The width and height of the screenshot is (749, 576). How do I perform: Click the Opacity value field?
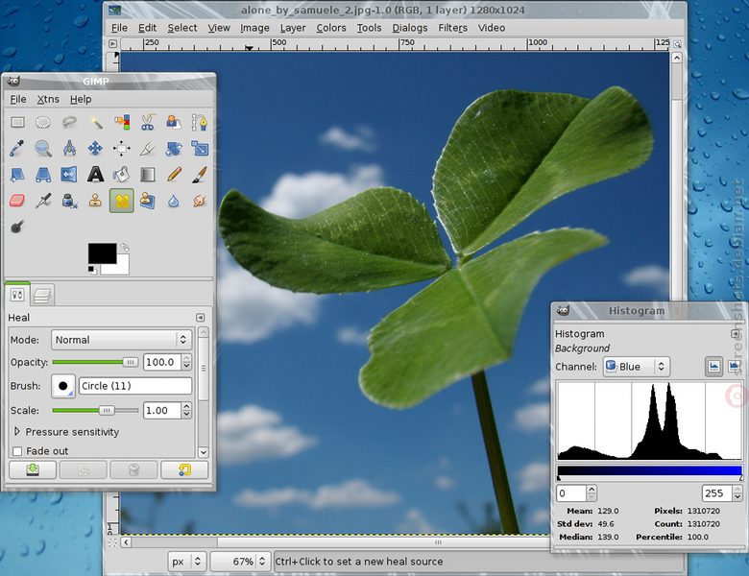pyautogui.click(x=161, y=362)
